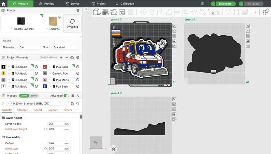This screenshot has height=154, width=271.
Task: Open the Flow Standard dropdown
Action: point(63,47)
